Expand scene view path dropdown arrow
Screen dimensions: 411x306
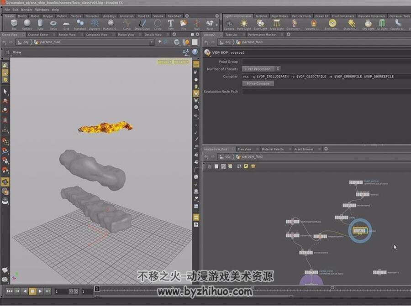tap(151, 42)
